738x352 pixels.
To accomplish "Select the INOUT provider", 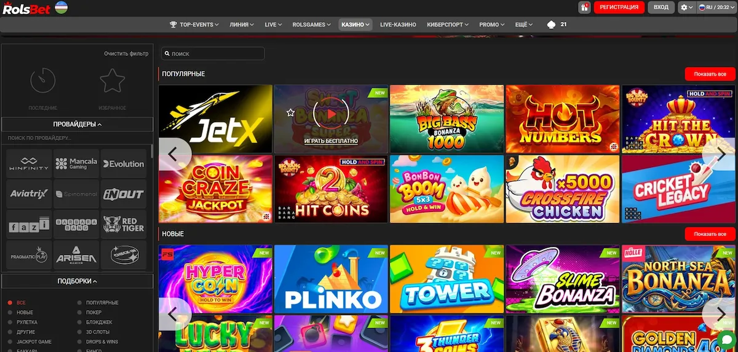I will coord(124,194).
